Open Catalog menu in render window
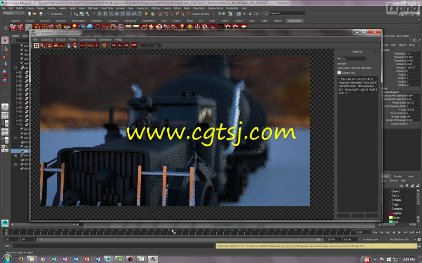 [x=46, y=39]
